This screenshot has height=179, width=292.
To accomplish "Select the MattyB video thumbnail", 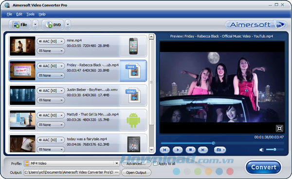I will 22,120.
